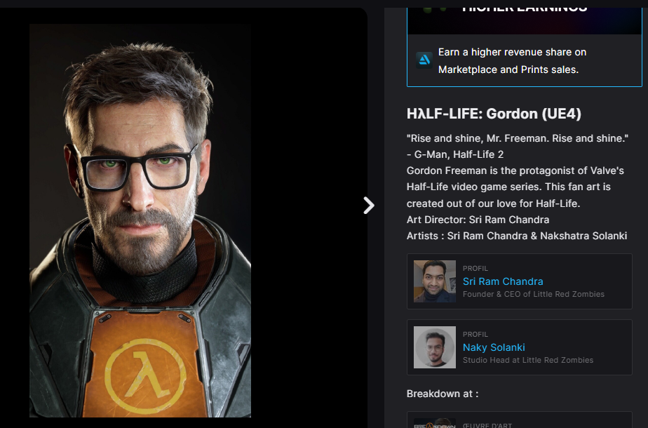Viewport: 648px width, 428px height.
Task: Open Naky Solanki's round profile photo
Action: coord(435,347)
